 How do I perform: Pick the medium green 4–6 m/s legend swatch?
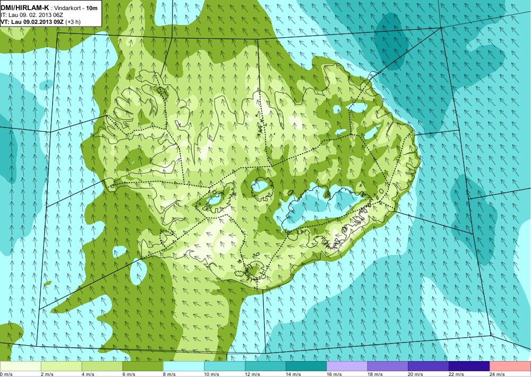102,366
